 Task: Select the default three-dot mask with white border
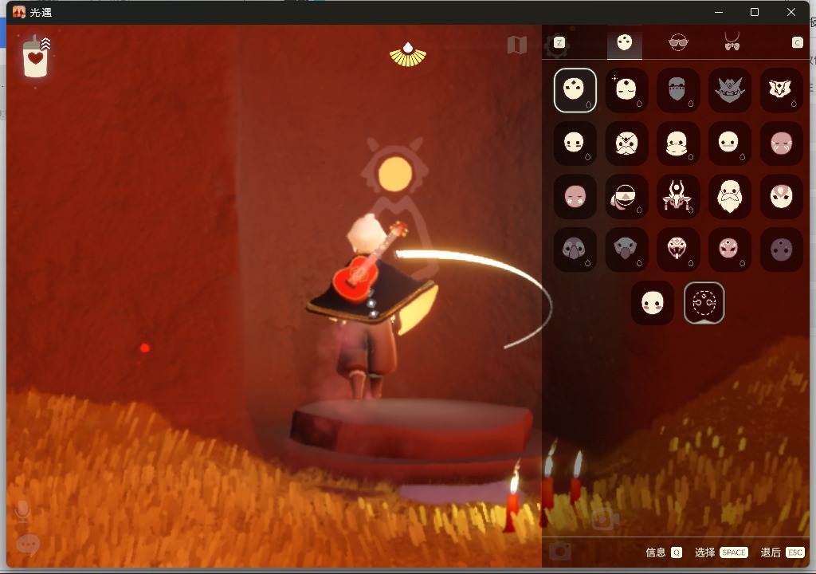pos(575,90)
